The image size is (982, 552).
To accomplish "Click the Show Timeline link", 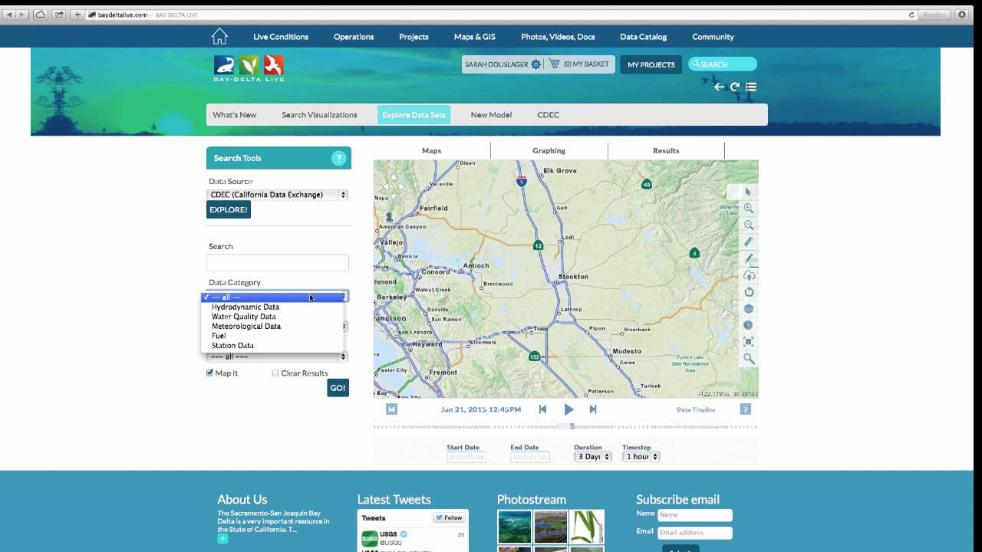I will coord(695,410).
